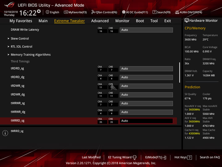The height and width of the screenshot is (167, 222).
Task: Open the My Favorites tab
Action: [21, 21]
